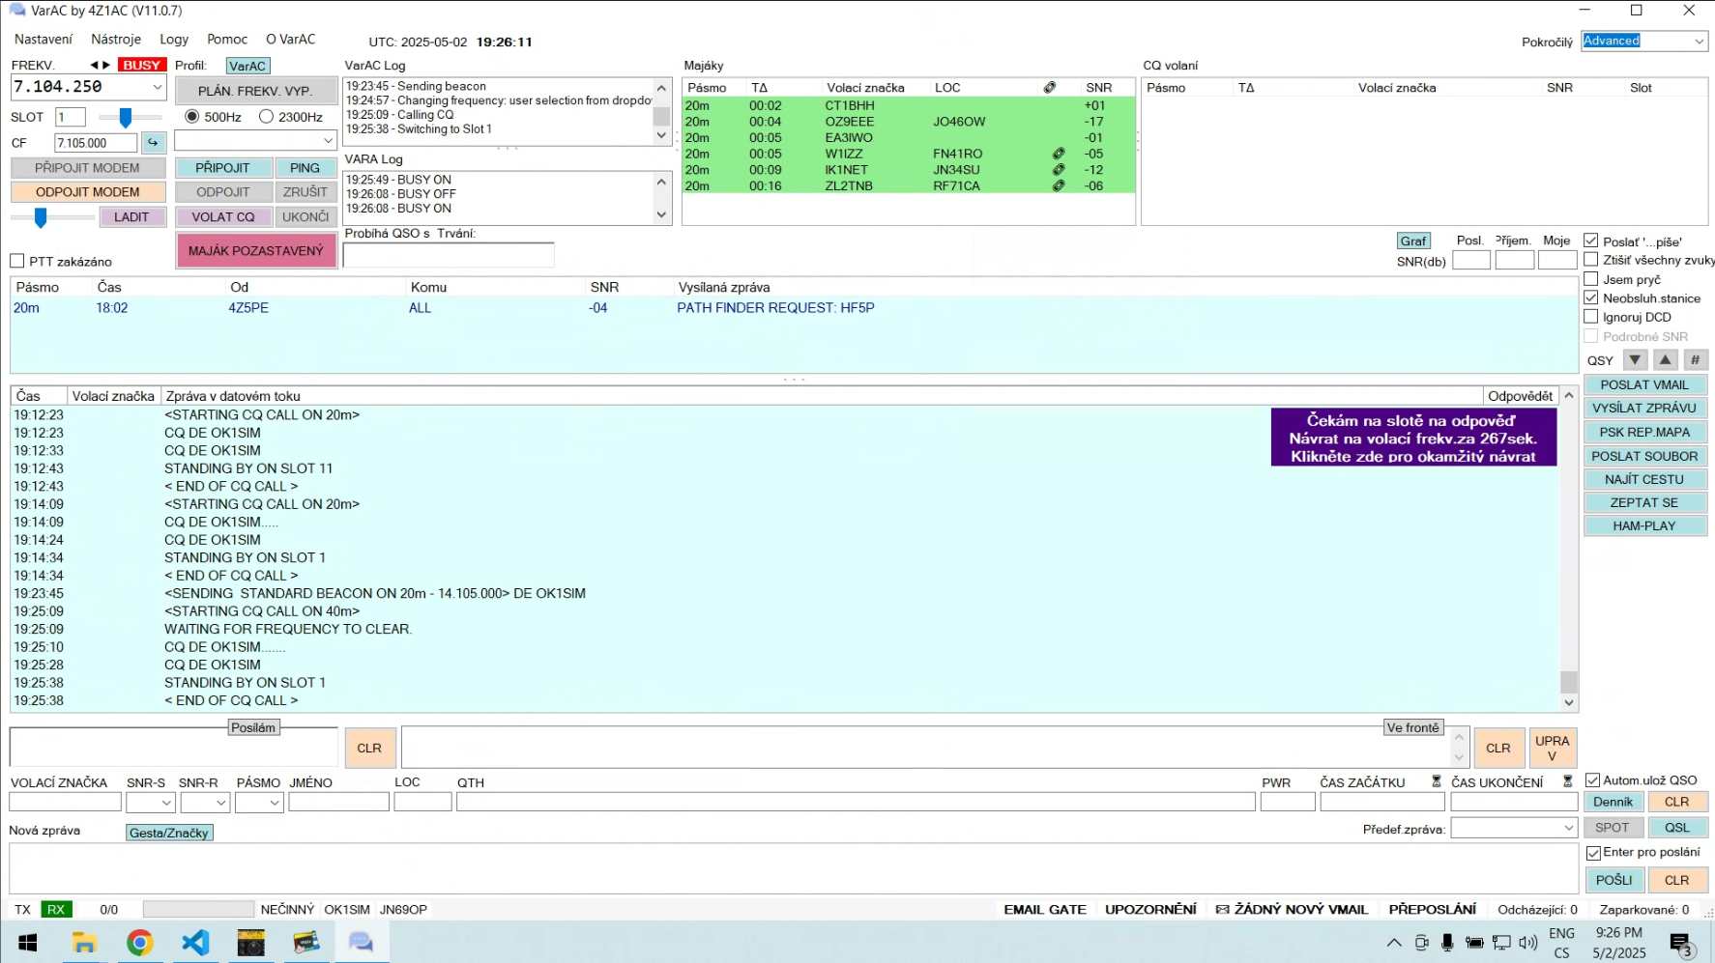This screenshot has width=1715, height=963.
Task: Toggle Neobsluh.stanice checkbox
Action: (x=1590, y=297)
